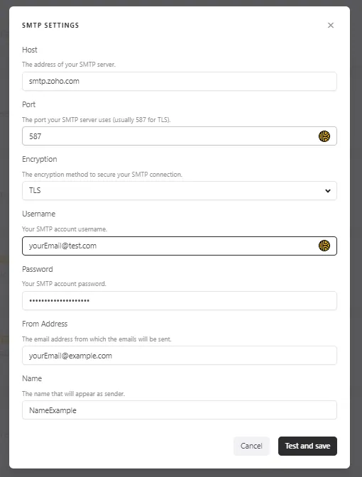Screen dimensions: 362x477
Task: Click the From Address label
Action: 45,324
